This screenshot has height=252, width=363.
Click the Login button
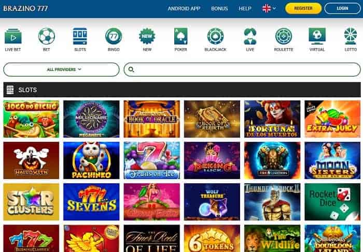[342, 8]
